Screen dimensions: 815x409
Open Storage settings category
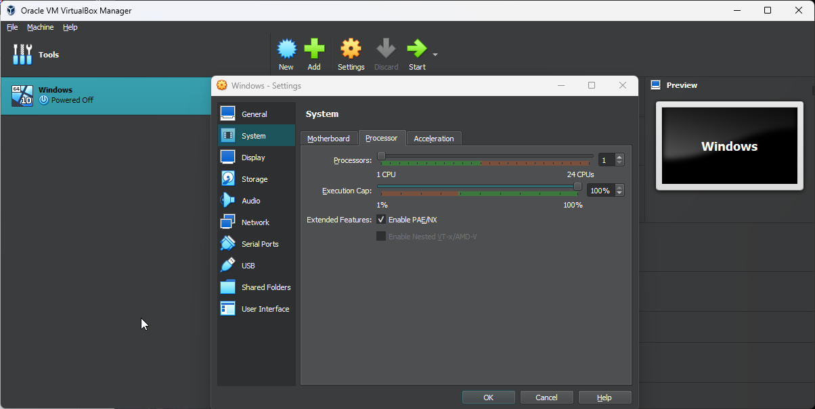pyautogui.click(x=257, y=178)
